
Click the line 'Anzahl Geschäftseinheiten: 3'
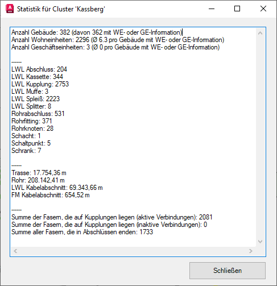click(x=115, y=47)
